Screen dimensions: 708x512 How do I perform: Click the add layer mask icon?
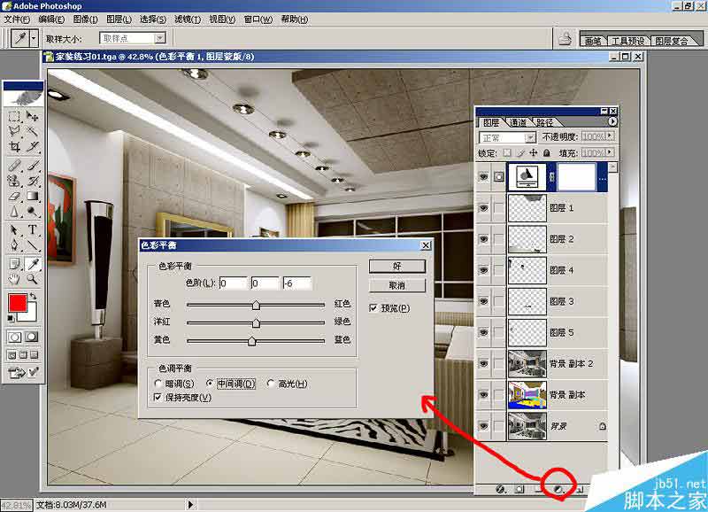tap(519, 489)
